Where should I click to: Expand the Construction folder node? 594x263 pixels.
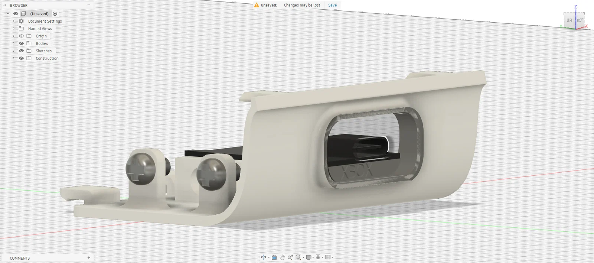[x=14, y=58]
